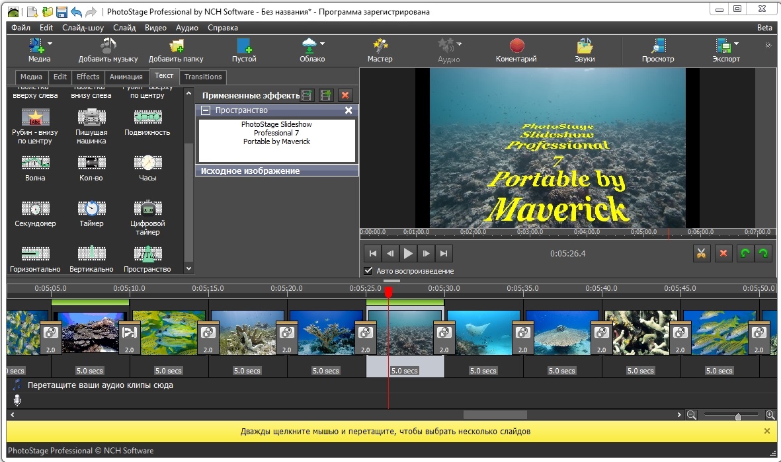Remove the Пространство effect with X
Image resolution: width=781 pixels, height=462 pixels.
[349, 110]
